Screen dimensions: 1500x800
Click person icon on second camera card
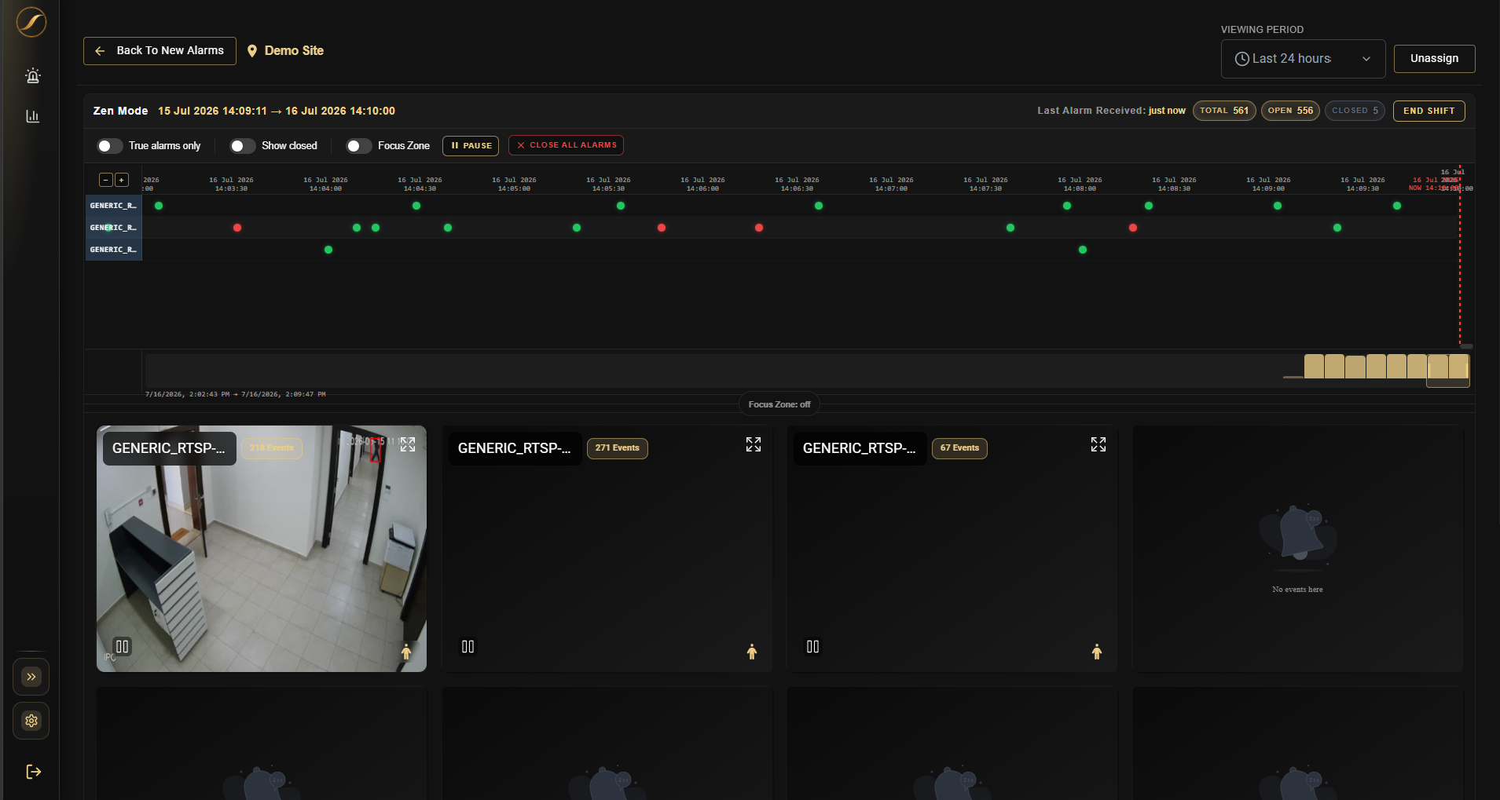752,652
